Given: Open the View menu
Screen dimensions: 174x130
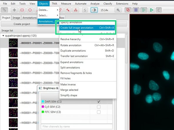Looking at the screenshot, I should [x=32, y=4].
